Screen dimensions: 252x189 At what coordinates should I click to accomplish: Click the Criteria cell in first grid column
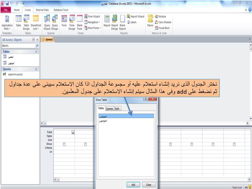[64, 148]
